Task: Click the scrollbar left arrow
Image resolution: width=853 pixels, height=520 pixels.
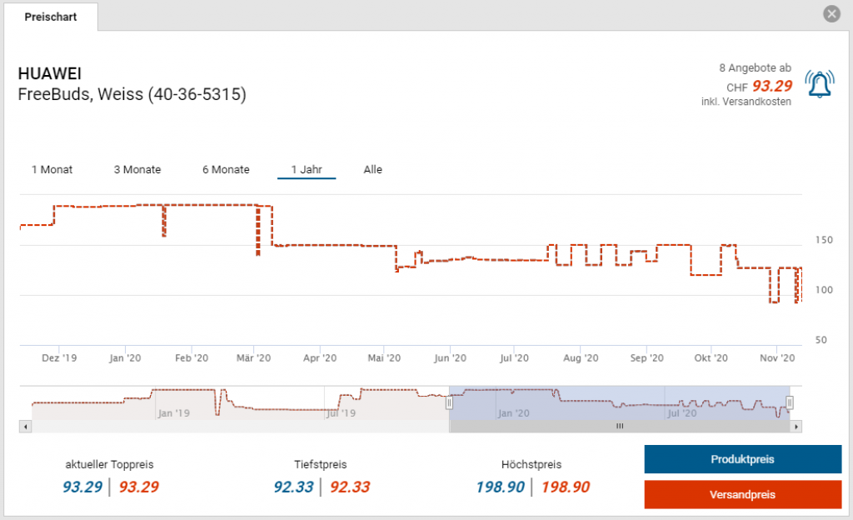Action: point(25,427)
